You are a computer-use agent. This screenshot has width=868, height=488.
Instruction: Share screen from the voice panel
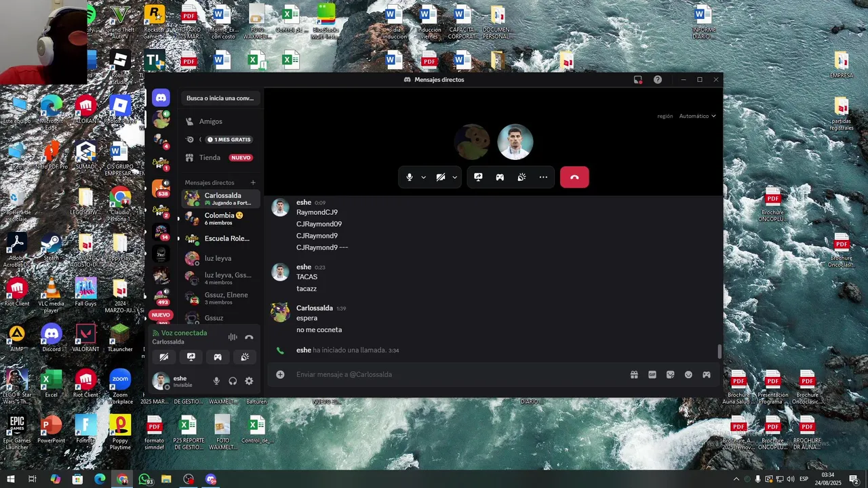point(191,357)
